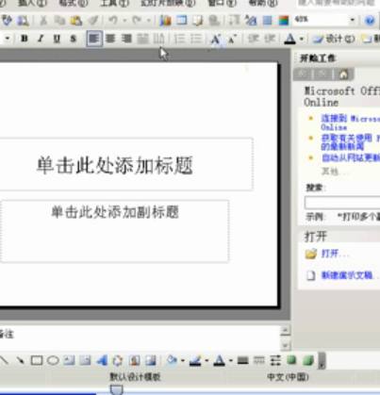Select the Oval drawing tool
This screenshot has height=395, width=380.
click(x=53, y=360)
